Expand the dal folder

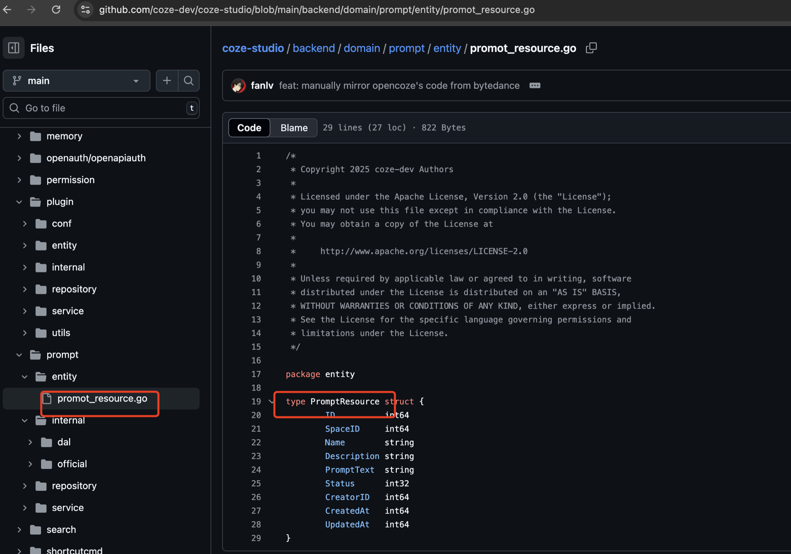(x=30, y=442)
